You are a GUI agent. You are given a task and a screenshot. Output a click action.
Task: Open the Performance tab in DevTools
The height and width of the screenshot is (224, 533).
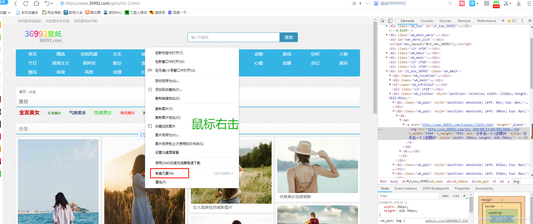click(487, 21)
